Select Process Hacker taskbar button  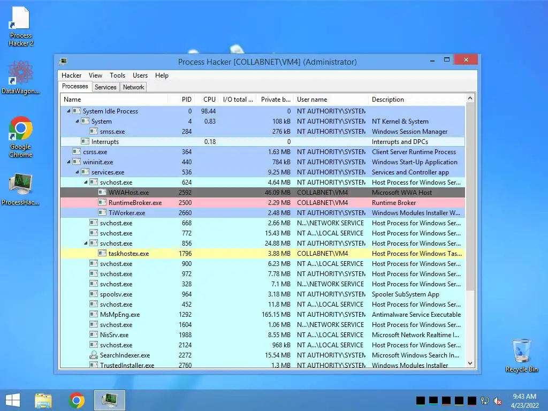pos(109,400)
